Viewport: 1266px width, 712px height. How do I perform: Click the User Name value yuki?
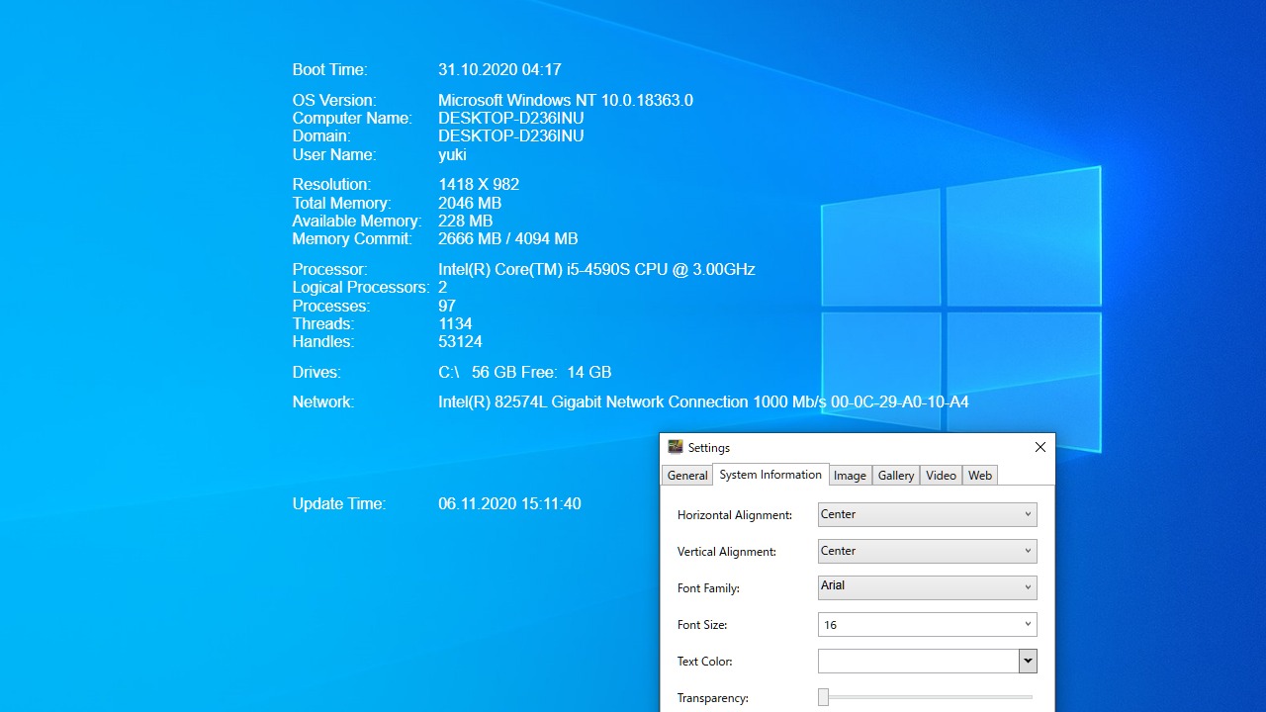coord(452,155)
